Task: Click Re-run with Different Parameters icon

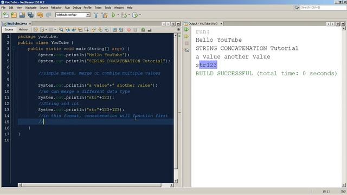Action: pyautogui.click(x=187, y=36)
